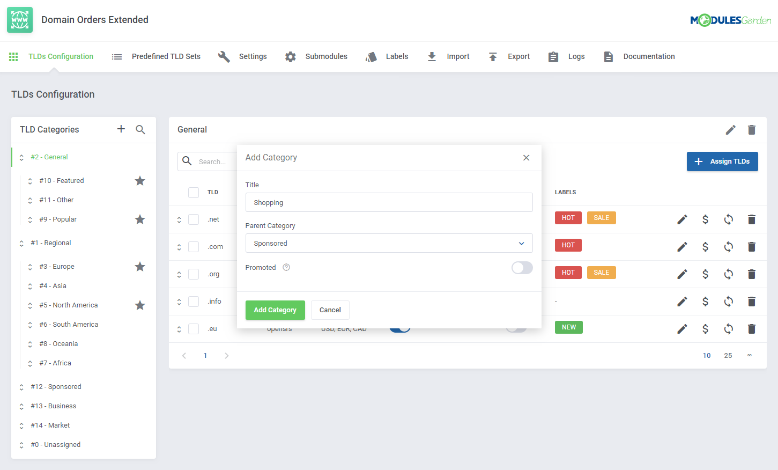Viewport: 778px width, 470px height.
Task: Open the Predefined TLD Sets tab
Action: point(156,56)
